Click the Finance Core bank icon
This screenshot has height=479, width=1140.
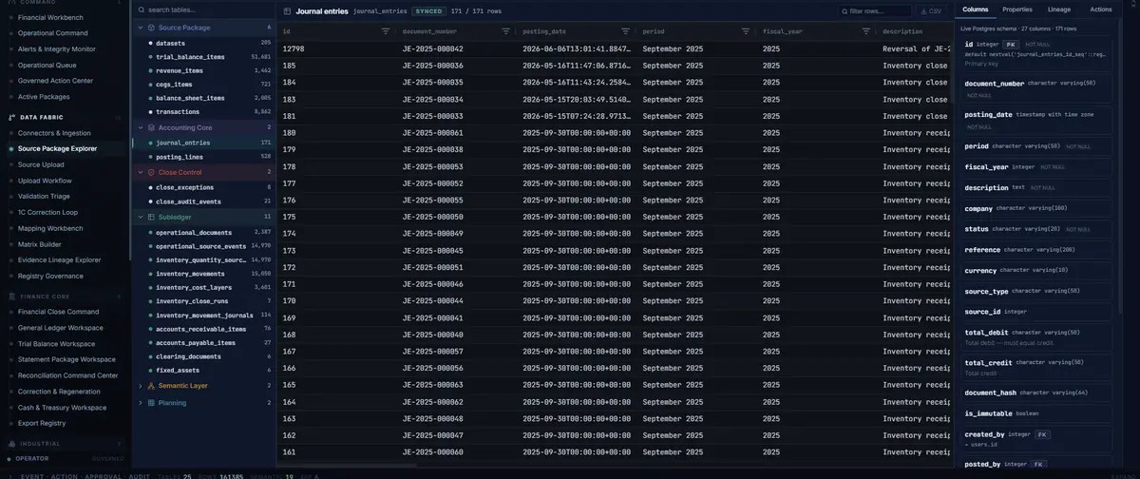point(12,297)
